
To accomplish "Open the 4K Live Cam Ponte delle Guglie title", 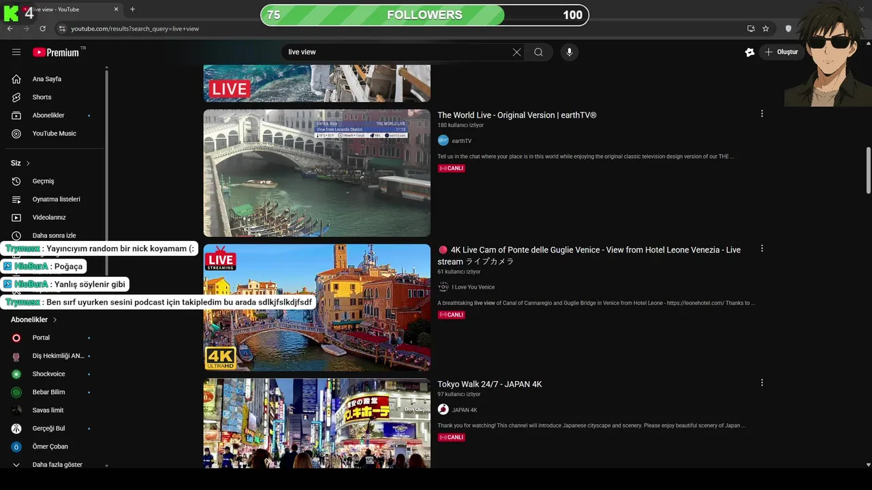I will pyautogui.click(x=589, y=255).
